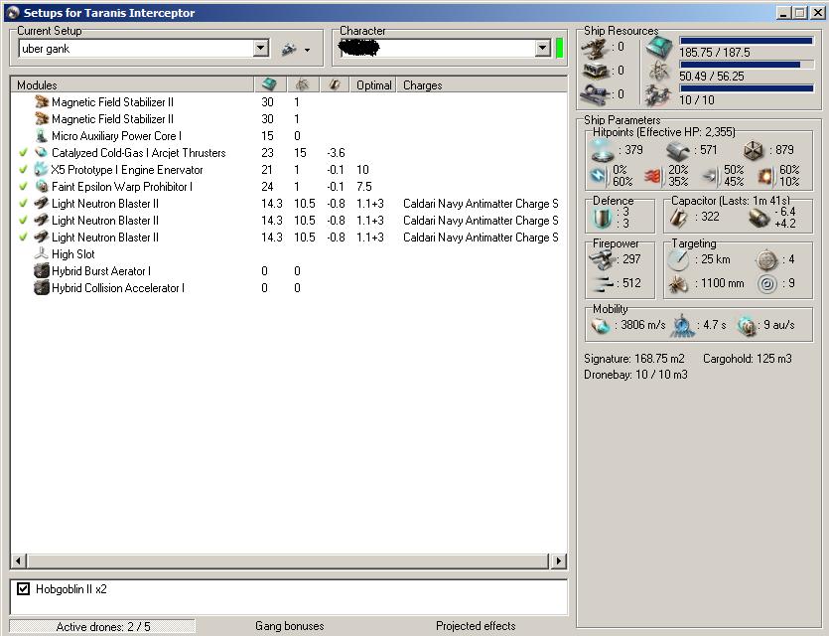Viewport: 829px width, 636px height.
Task: Click the right arrow of horizontal scrollbar
Action: tap(559, 560)
